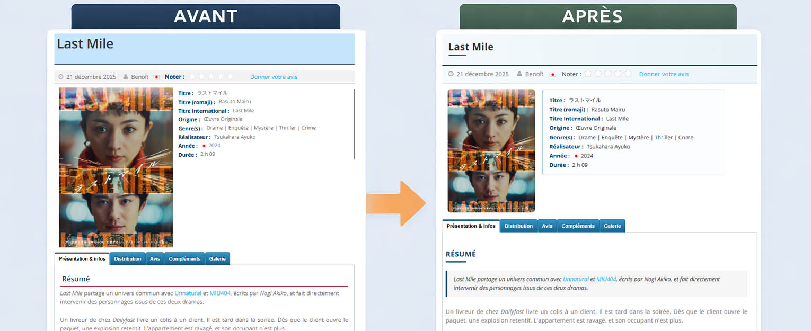Open the Compléments tab in the APRÈS panel
The height and width of the screenshot is (331, 811).
click(x=578, y=226)
